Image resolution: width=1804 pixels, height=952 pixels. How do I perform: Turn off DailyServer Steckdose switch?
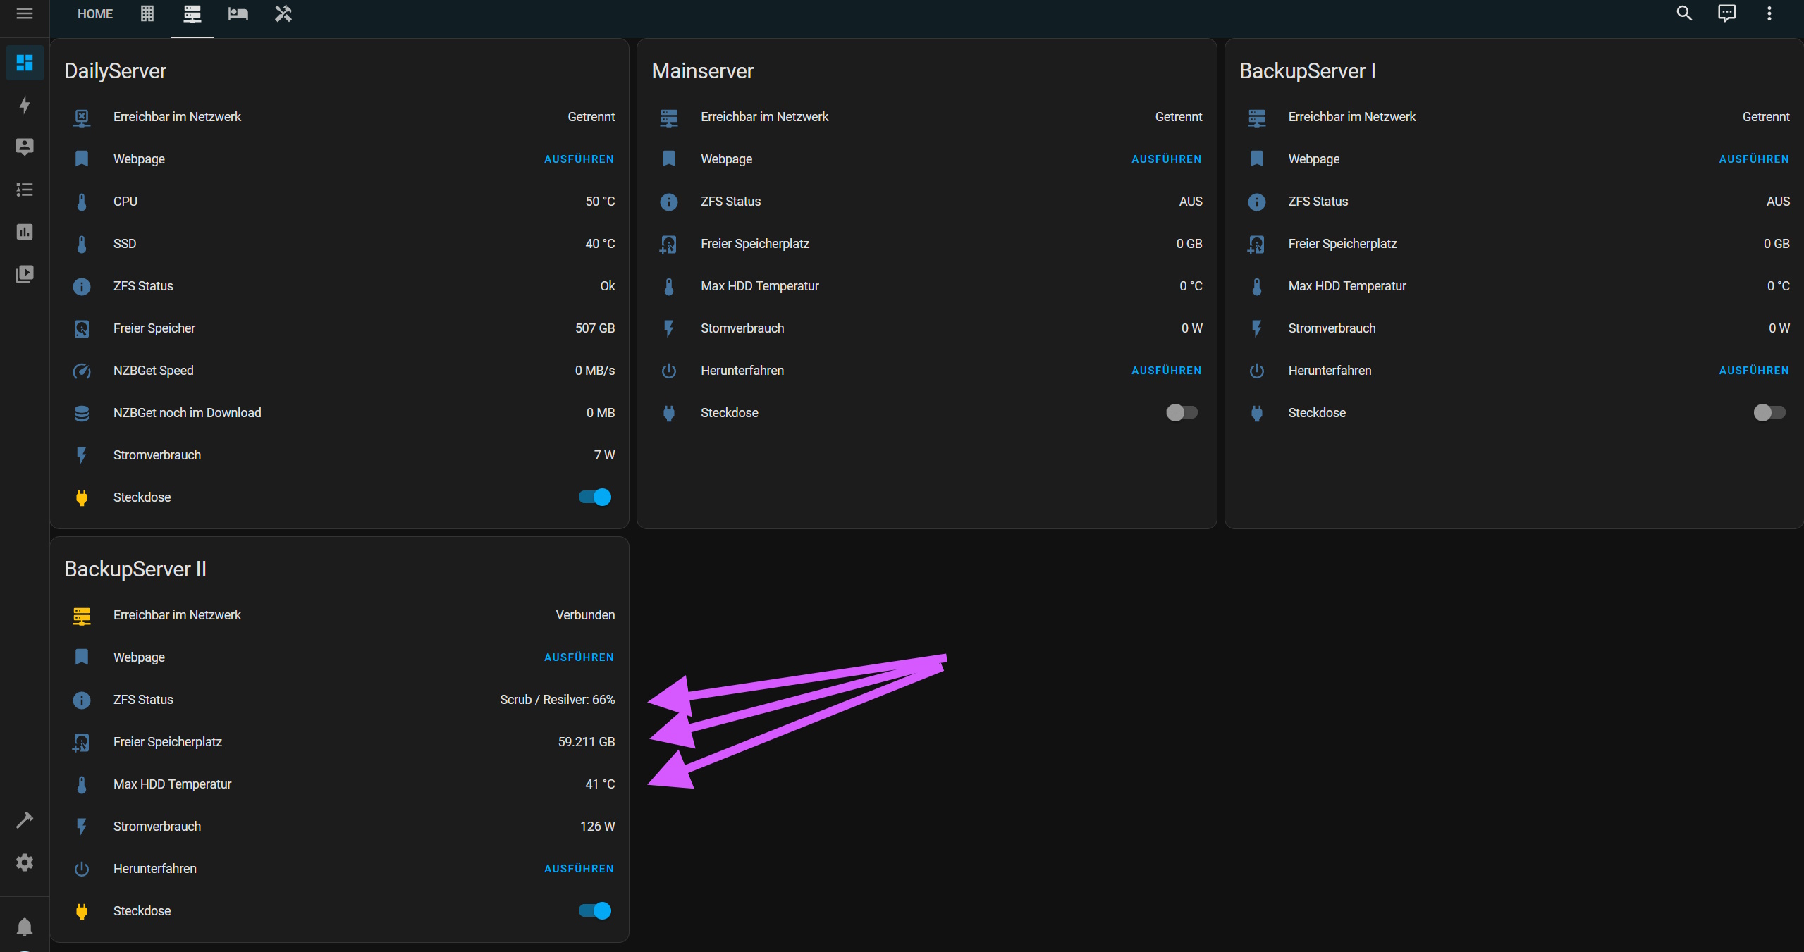tap(594, 497)
